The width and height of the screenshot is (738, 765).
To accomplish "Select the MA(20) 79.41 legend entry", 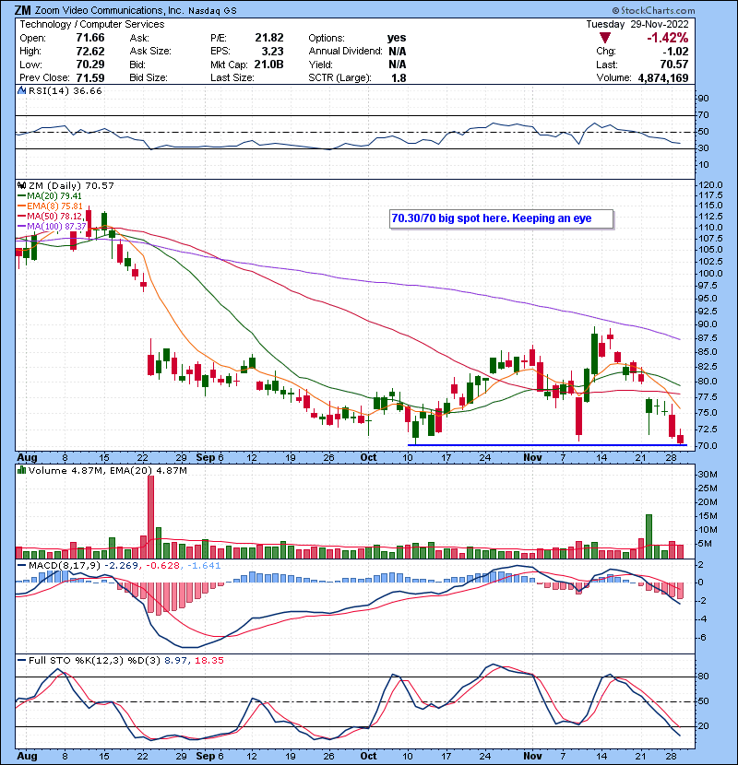I will pyautogui.click(x=50, y=196).
